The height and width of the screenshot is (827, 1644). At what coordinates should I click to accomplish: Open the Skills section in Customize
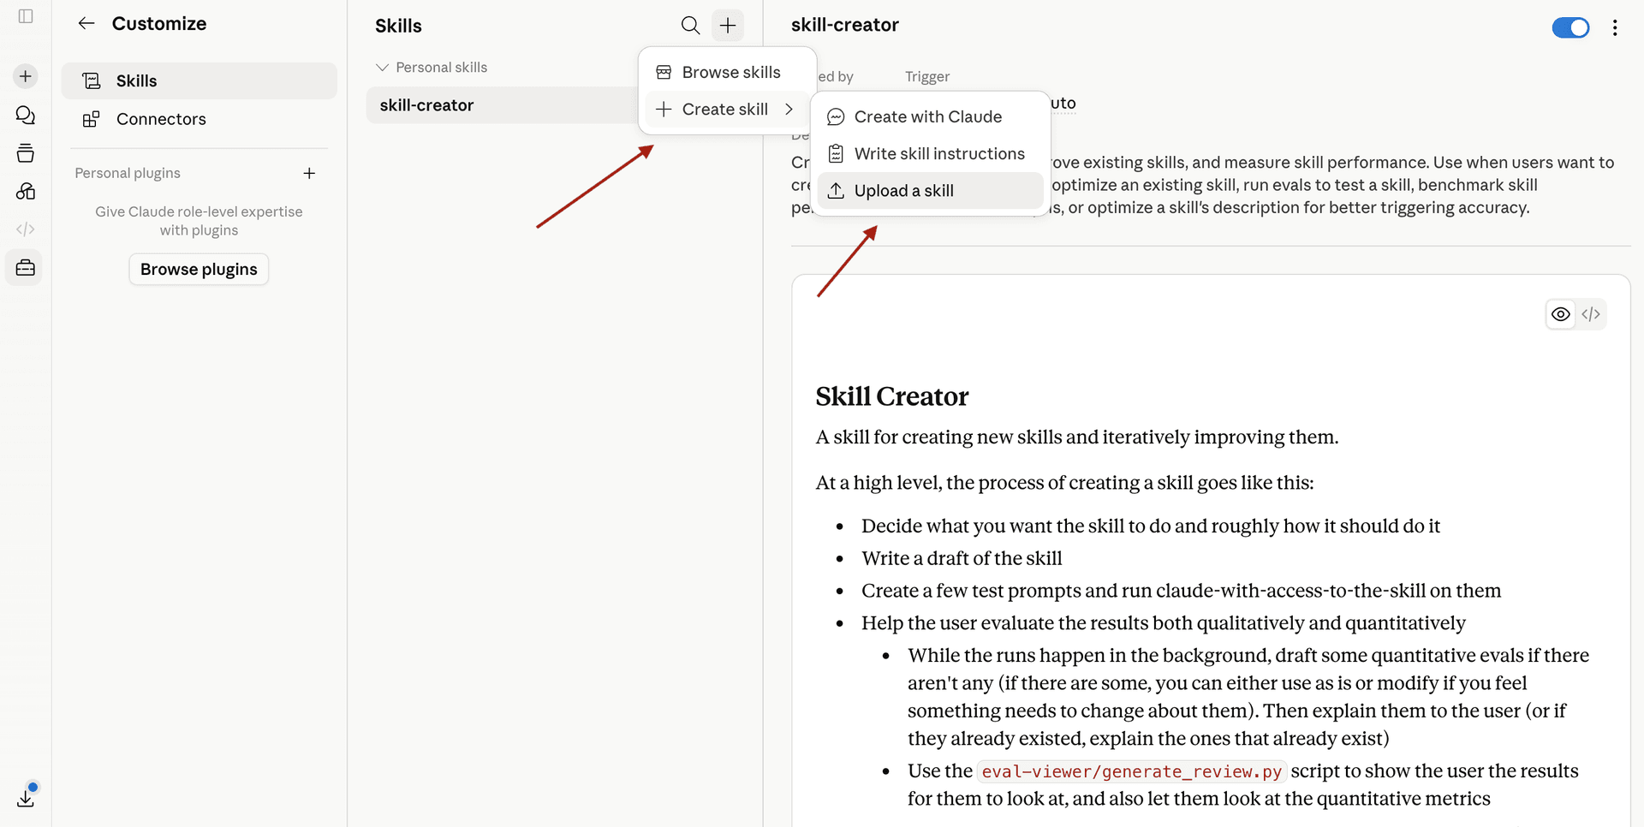tap(199, 80)
